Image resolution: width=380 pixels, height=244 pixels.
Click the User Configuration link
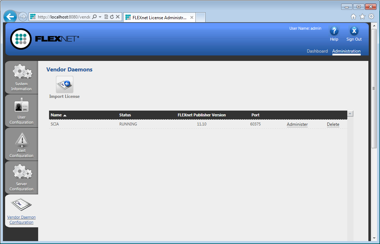click(x=21, y=120)
